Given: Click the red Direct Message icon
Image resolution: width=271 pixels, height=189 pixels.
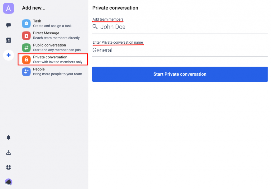Looking at the screenshot, I should (x=26, y=35).
